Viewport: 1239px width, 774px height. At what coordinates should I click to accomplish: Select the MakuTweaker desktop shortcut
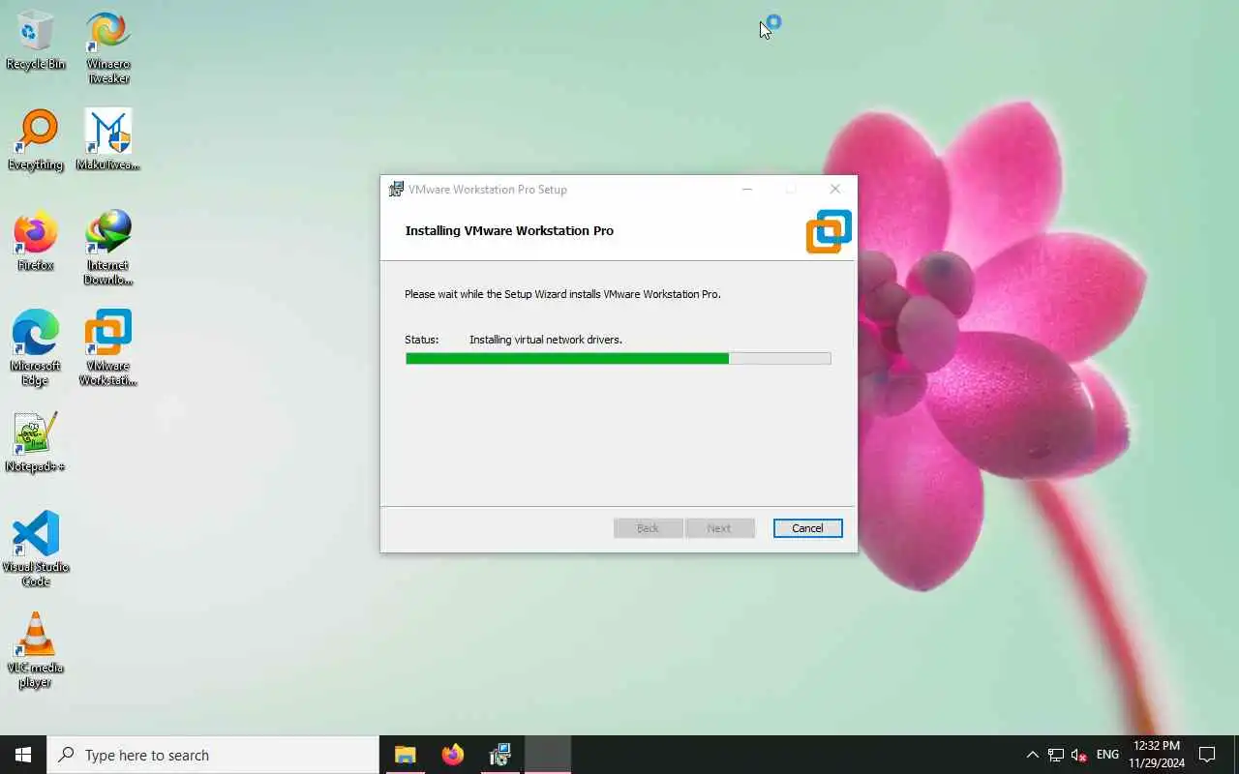click(108, 140)
